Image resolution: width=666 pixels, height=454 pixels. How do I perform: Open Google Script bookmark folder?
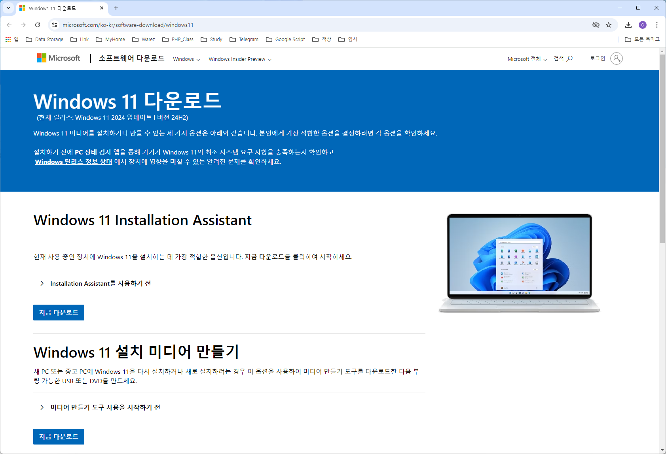285,39
